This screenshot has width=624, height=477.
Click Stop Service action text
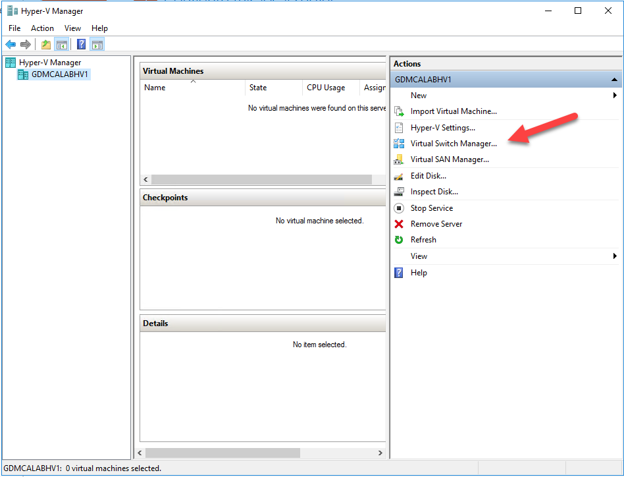coord(432,208)
